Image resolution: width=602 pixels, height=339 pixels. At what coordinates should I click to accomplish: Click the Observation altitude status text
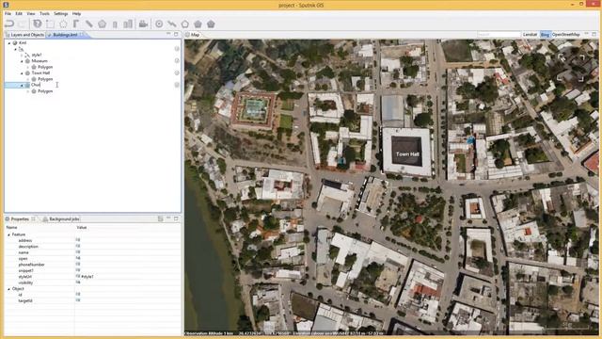click(x=209, y=333)
